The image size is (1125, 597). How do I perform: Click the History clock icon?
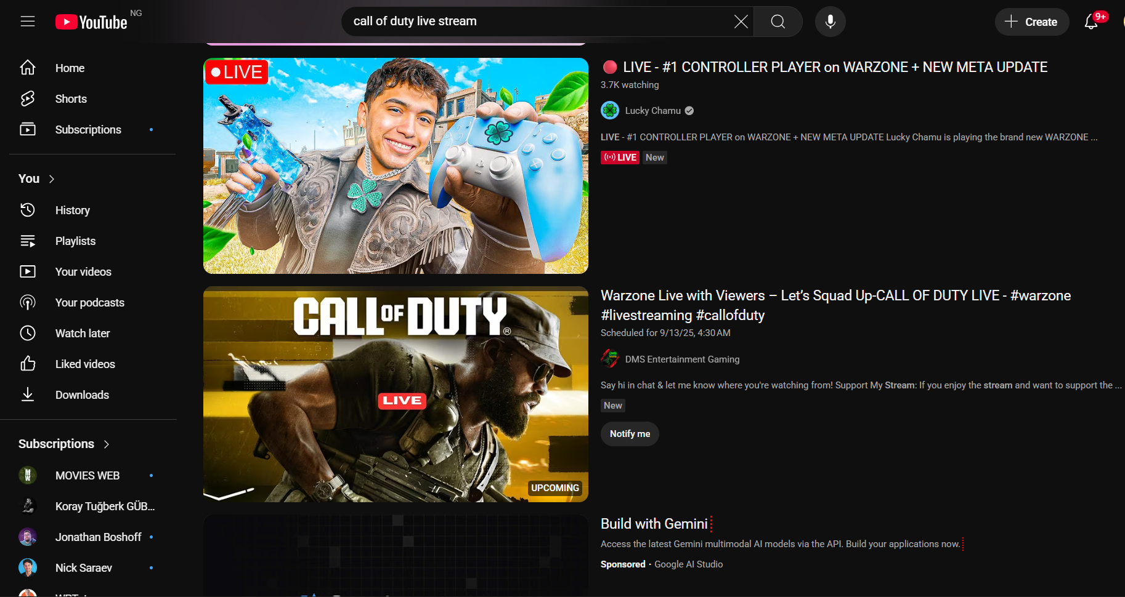click(x=28, y=210)
